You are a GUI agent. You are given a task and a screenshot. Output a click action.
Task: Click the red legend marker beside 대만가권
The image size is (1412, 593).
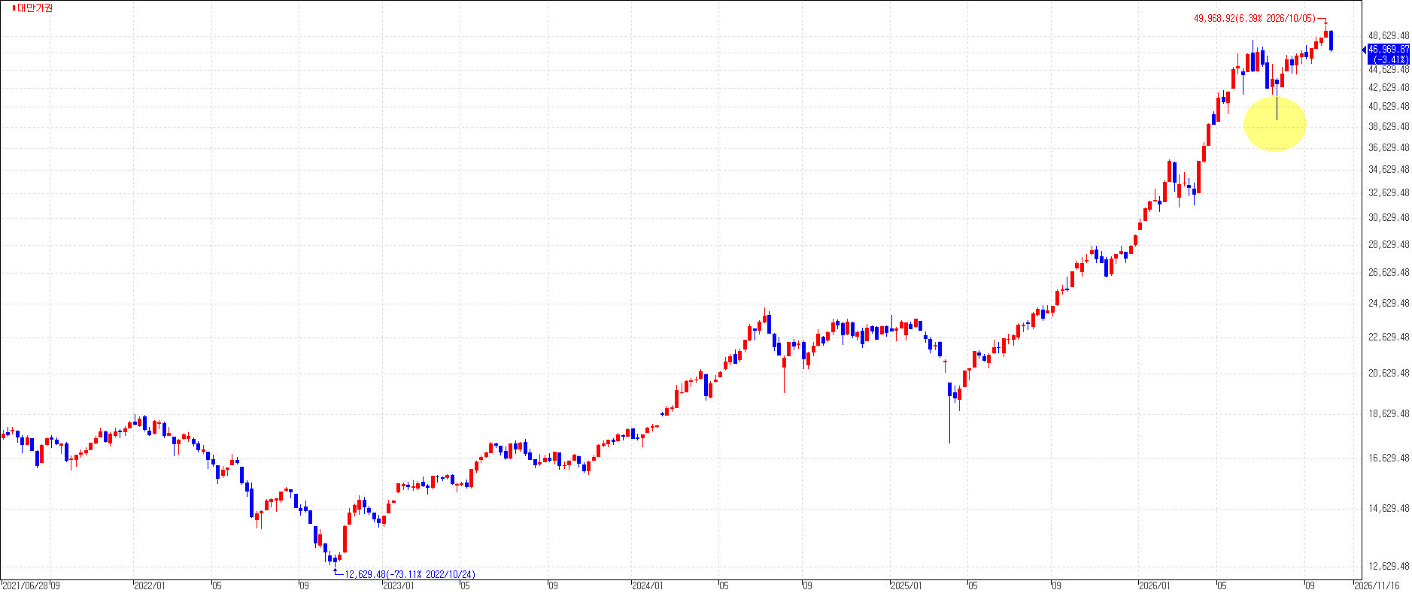coord(14,8)
